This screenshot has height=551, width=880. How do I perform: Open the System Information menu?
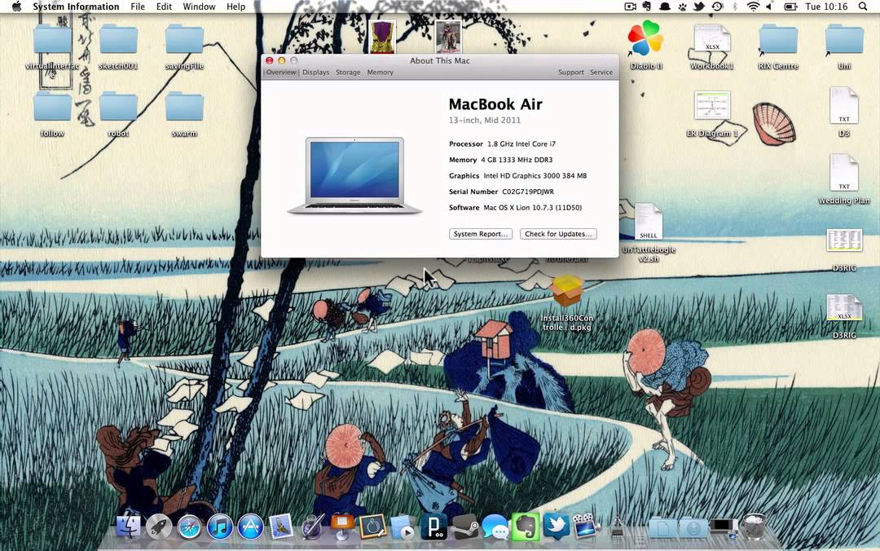(x=76, y=7)
